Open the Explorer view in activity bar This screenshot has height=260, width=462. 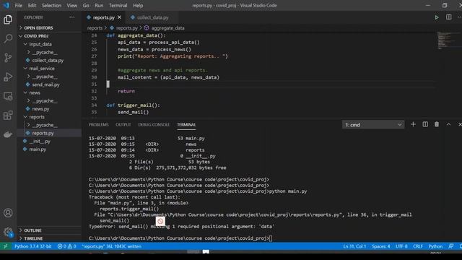8,19
